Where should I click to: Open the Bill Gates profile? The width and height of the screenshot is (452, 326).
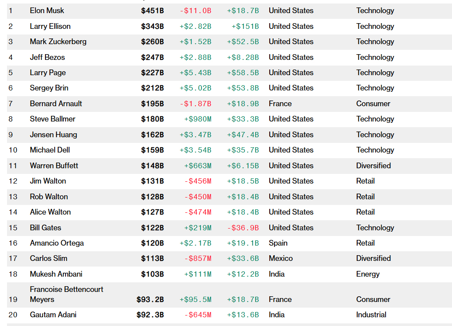[45, 228]
